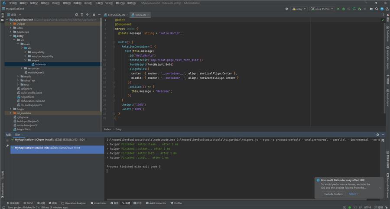This screenshot has width=390, height=209.
Task: Click the More link in Defender notification
Action: click(353, 194)
